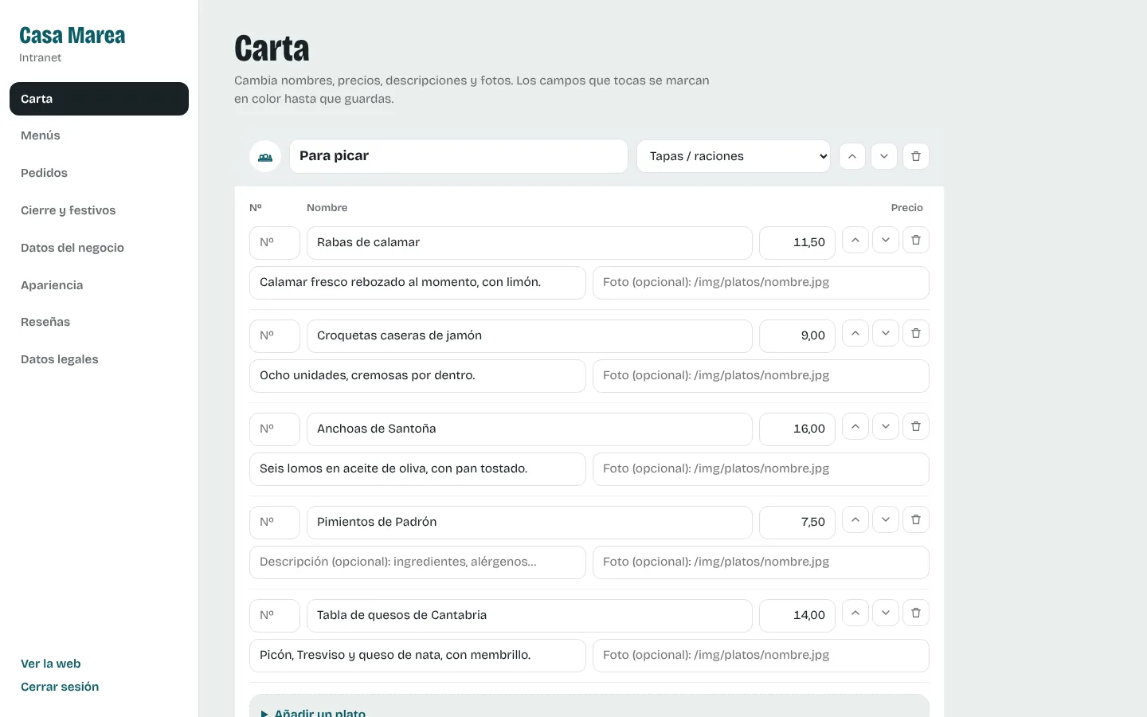Click the empty description field for Pimientos de Padrón
The image size is (1147, 717).
(417, 562)
